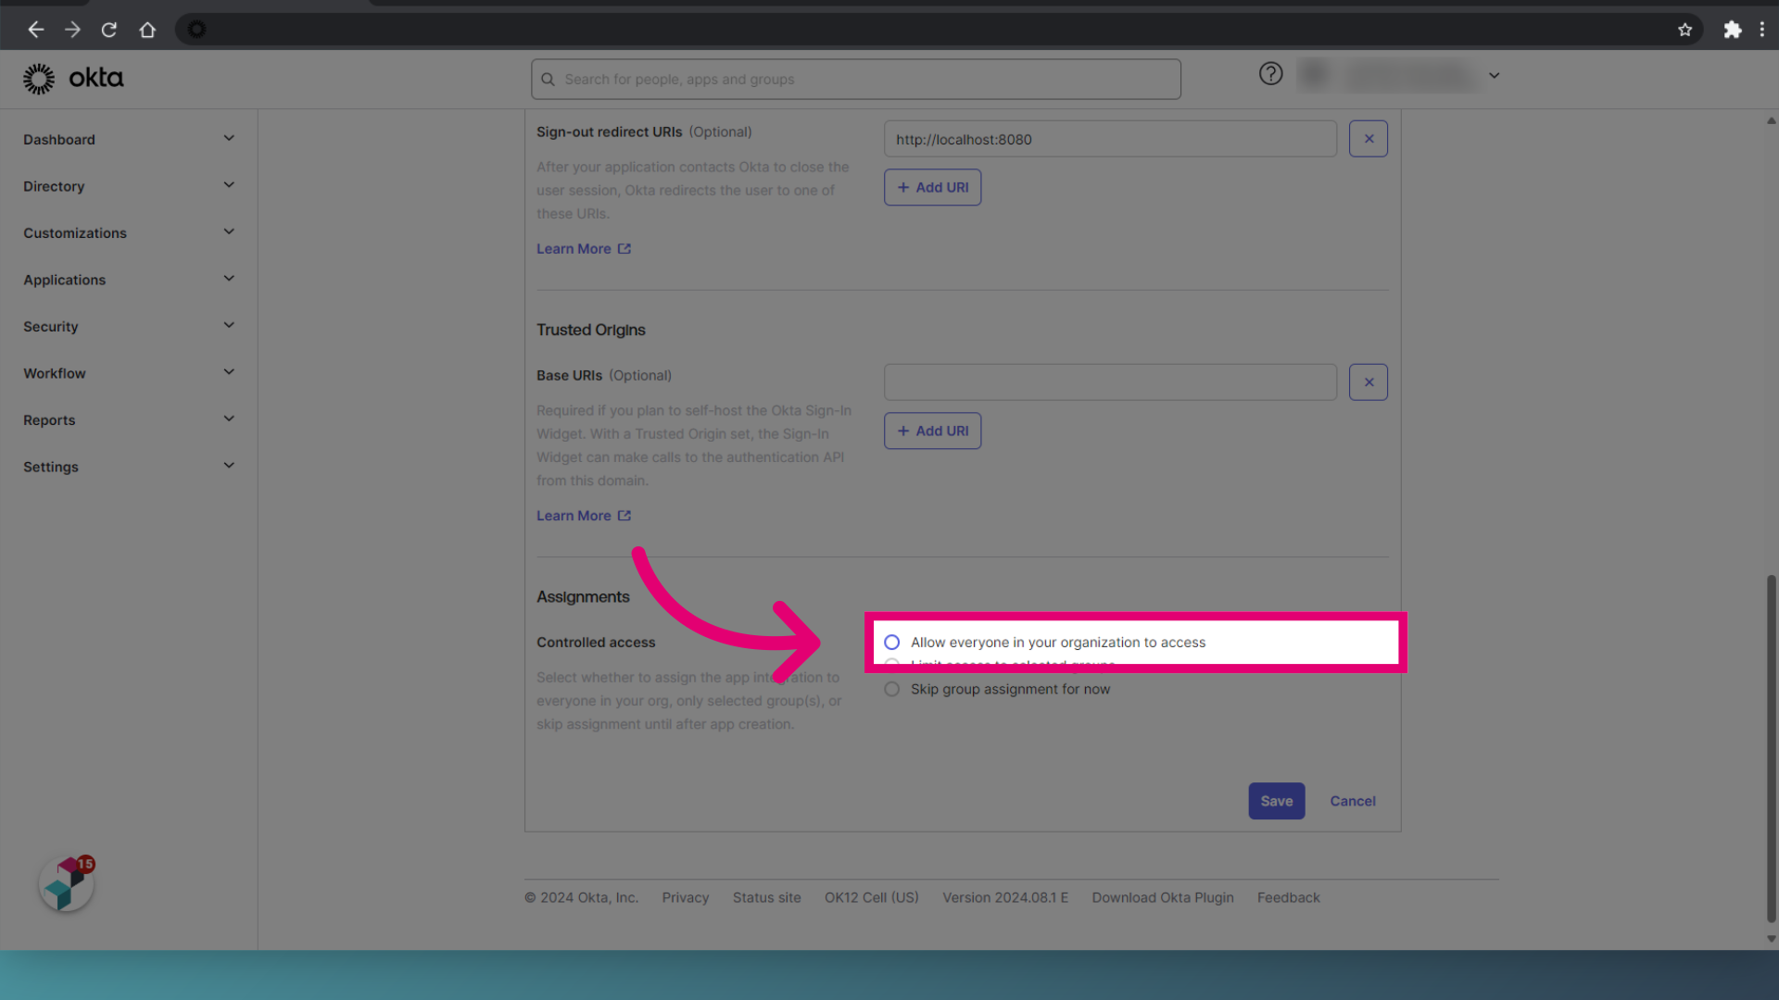
Task: Cancel the app integration form
Action: click(1352, 801)
